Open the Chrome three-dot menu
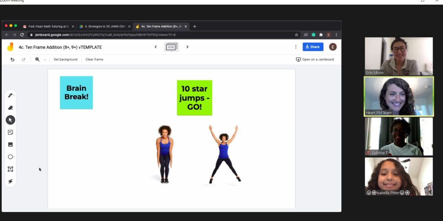Image resolution: width=443 pixels, height=221 pixels. coord(336,35)
